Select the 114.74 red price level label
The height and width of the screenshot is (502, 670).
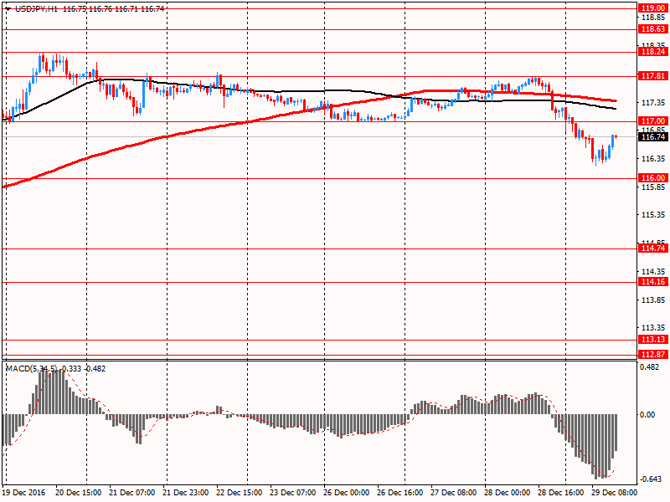click(x=653, y=248)
